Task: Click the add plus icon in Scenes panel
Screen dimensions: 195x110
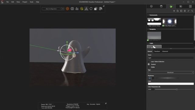Action: (174, 11)
